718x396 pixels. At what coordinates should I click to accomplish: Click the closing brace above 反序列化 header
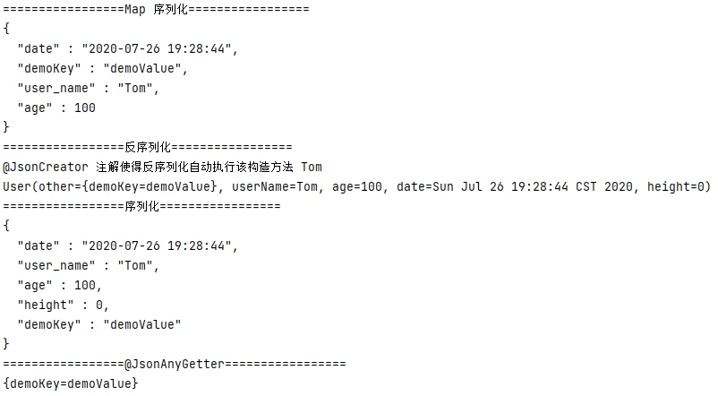pyautogui.click(x=7, y=127)
